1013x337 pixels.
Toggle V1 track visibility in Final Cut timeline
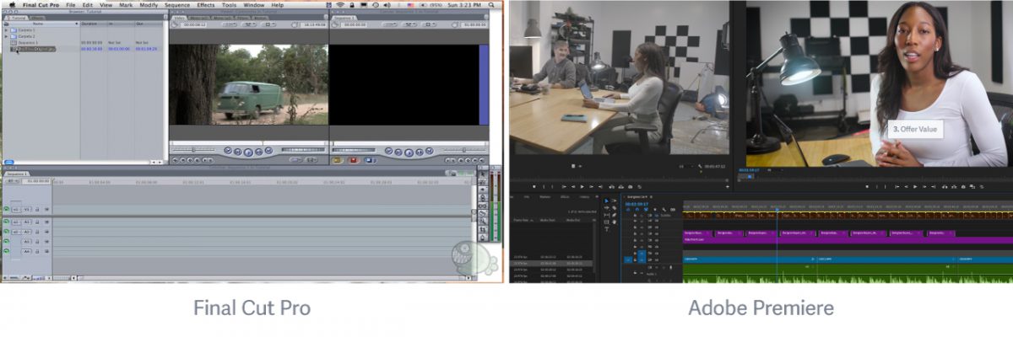[7, 209]
